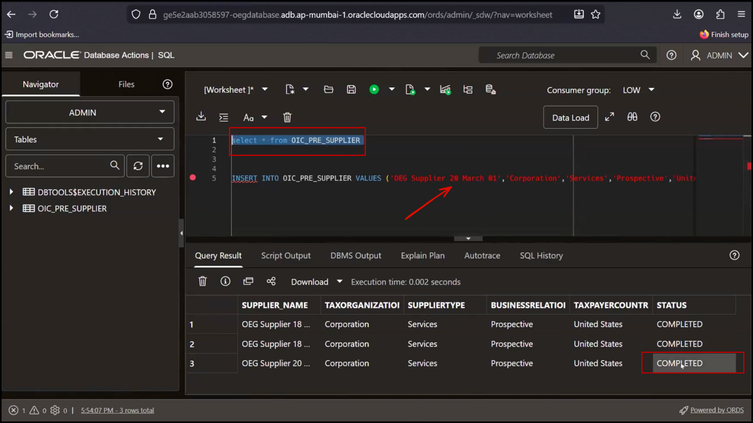Open a saved SQL file

328,89
